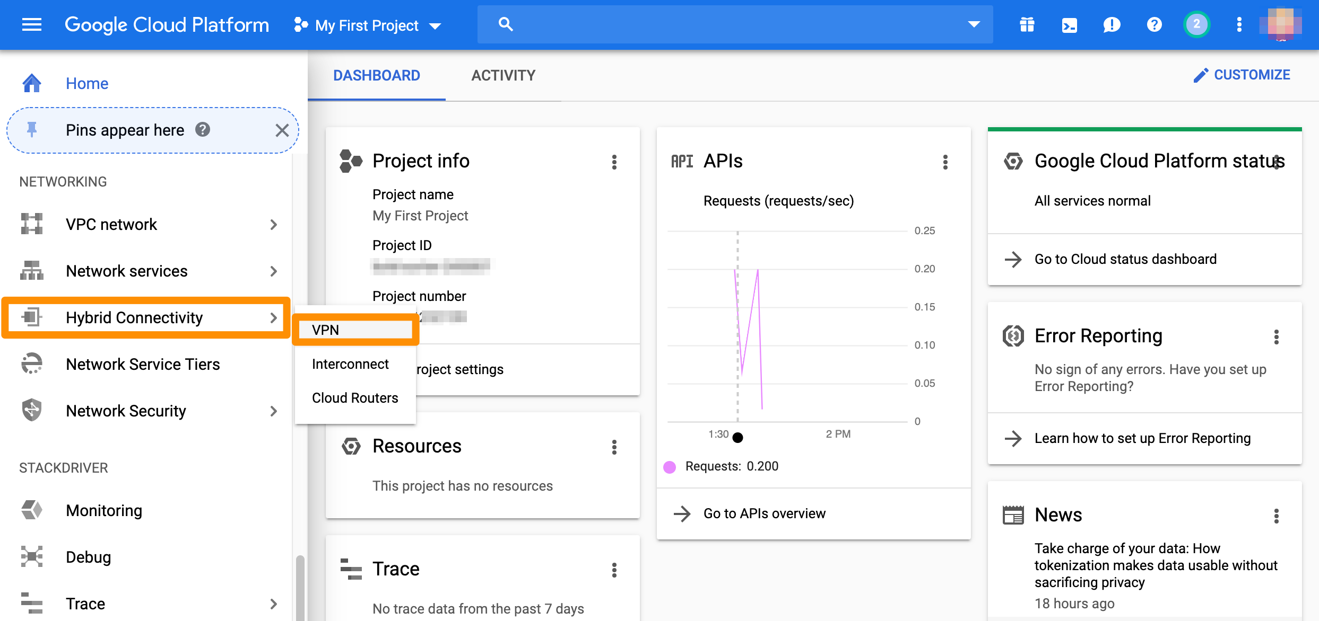View notifications with the badge showing 2
The width and height of the screenshot is (1319, 621).
(1196, 24)
